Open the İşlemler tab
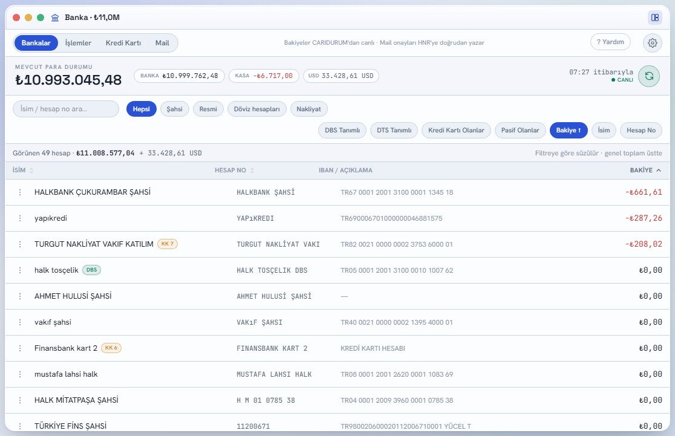Screen dimensions: 675x436 tap(78, 43)
